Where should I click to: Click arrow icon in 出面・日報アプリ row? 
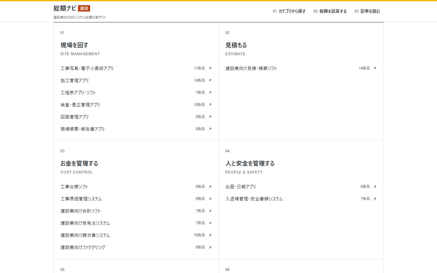(x=375, y=187)
